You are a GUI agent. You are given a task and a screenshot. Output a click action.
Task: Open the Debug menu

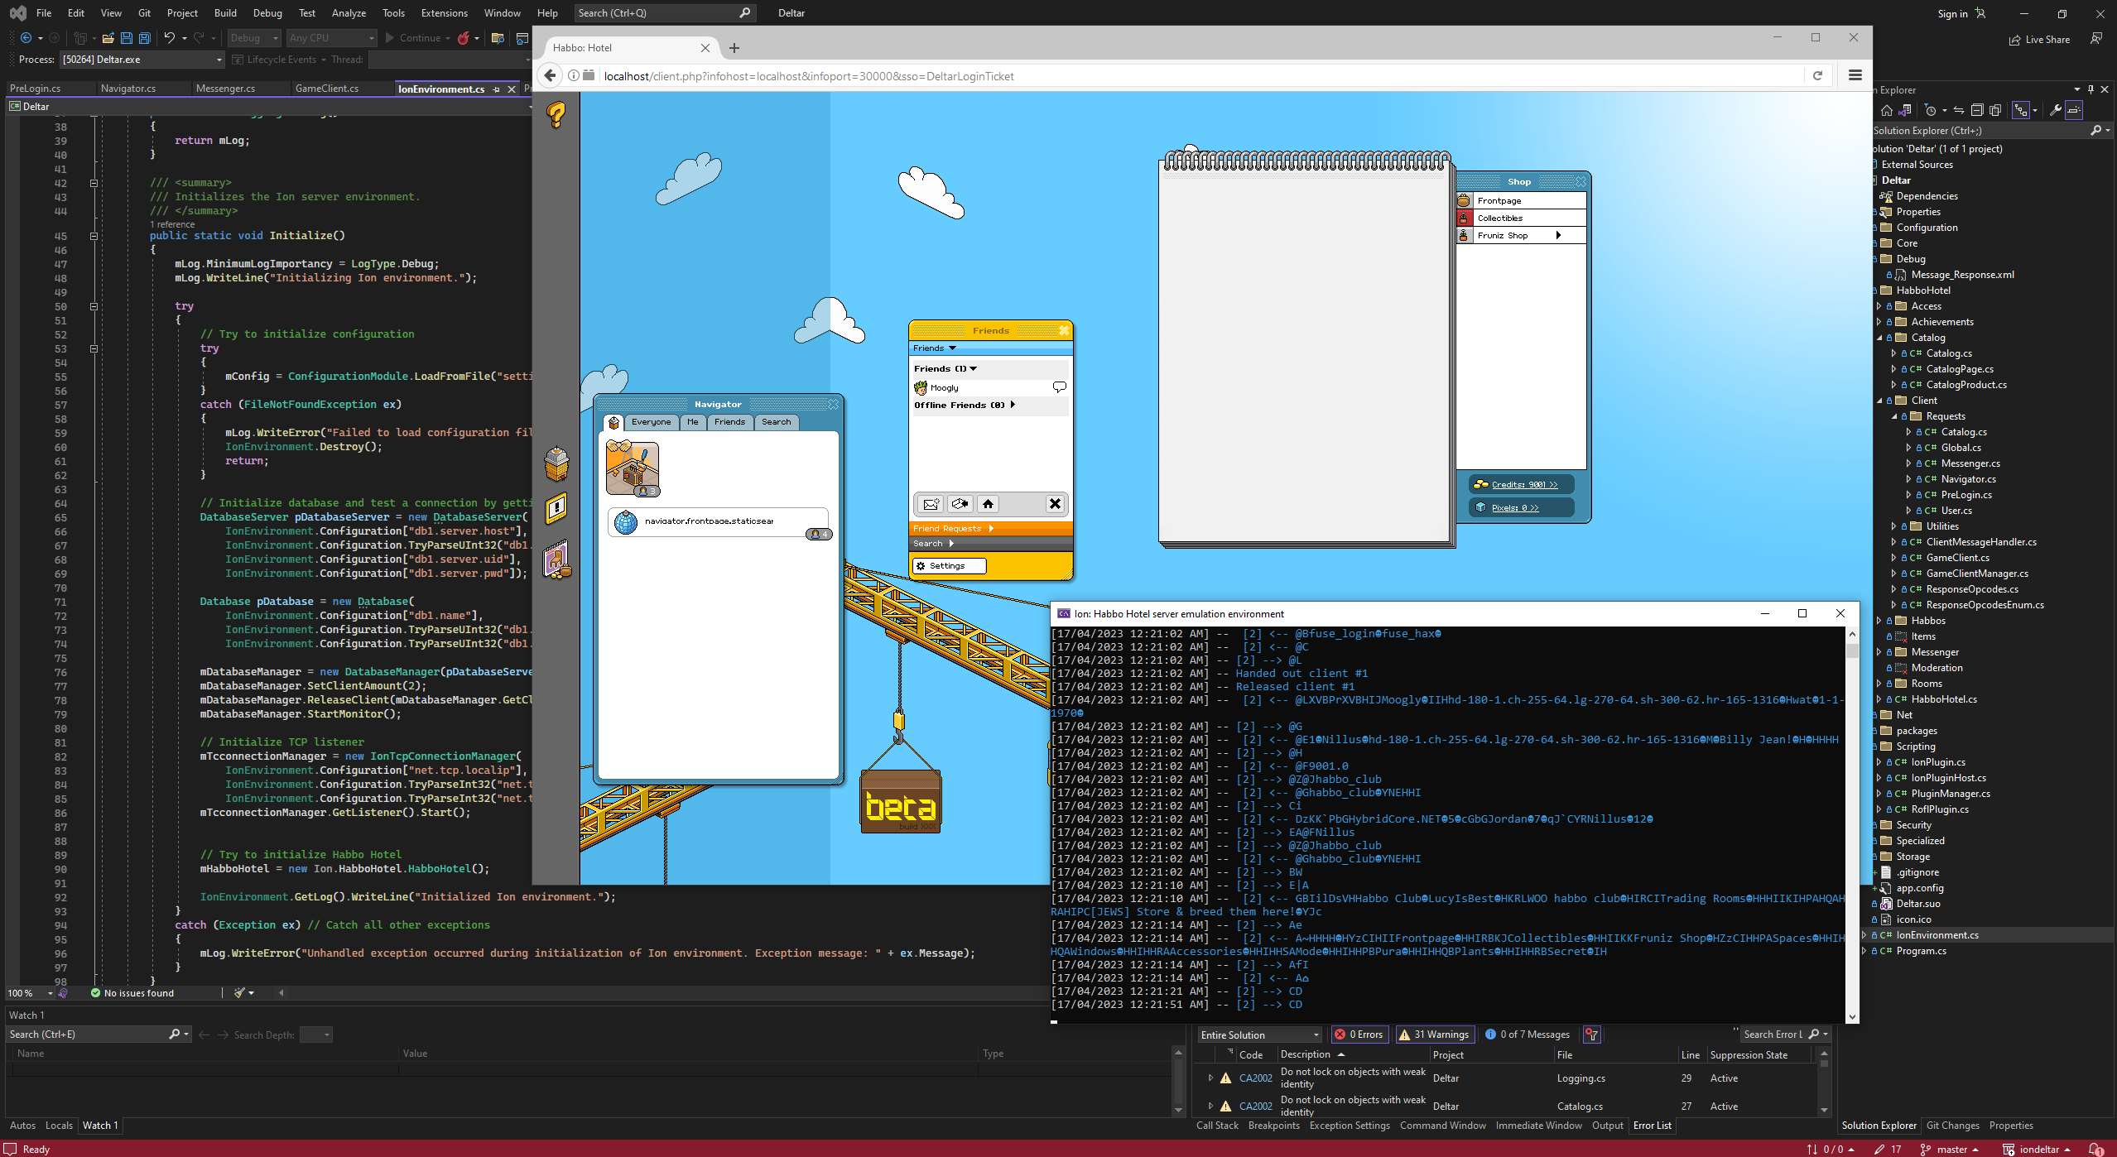click(x=267, y=12)
